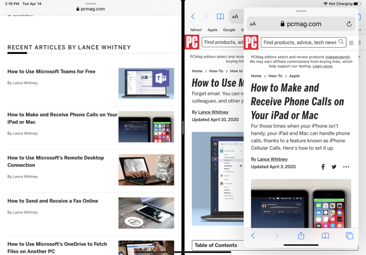The height and width of the screenshot is (255, 366).
Task: Tap pcmag.com address in slide-over URL bar
Action: pos(304,24)
